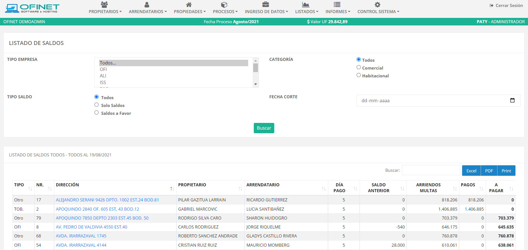Click the Propietarios people icon
The image size is (528, 250).
(x=104, y=5)
